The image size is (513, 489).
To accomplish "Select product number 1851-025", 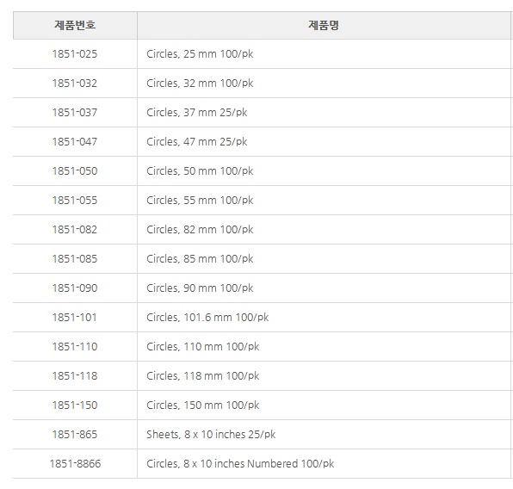I will (75, 54).
